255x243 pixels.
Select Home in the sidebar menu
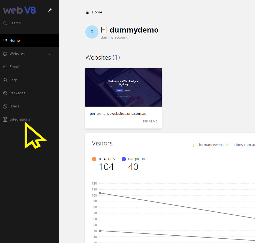tap(15, 40)
